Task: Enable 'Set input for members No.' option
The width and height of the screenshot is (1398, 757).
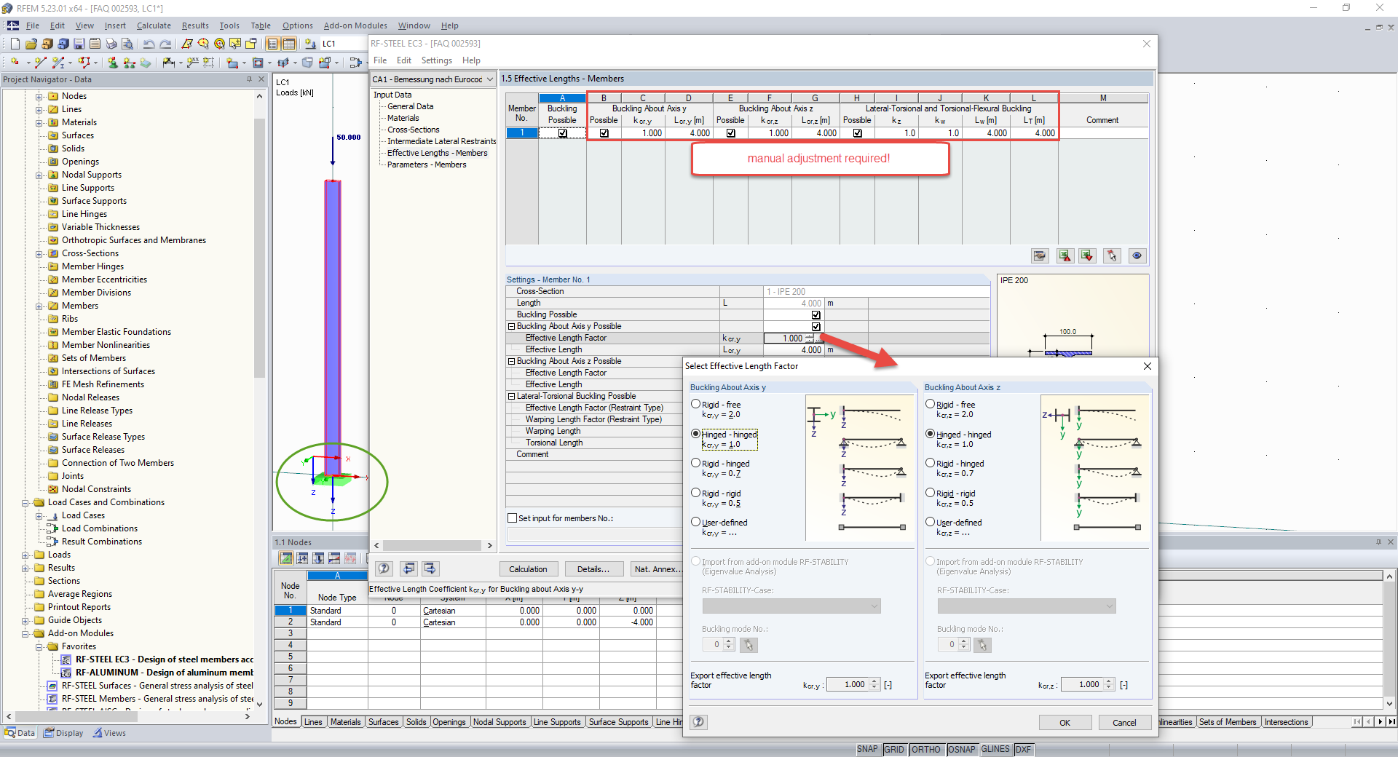Action: (x=512, y=518)
